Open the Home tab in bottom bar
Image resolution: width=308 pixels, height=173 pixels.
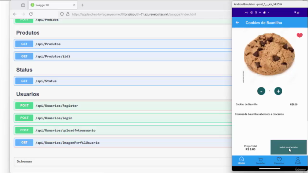coord(242,161)
